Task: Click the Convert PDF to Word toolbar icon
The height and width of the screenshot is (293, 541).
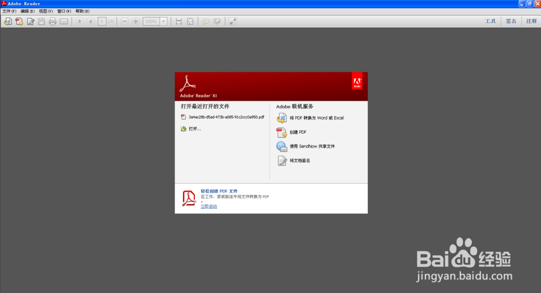Action: coord(8,21)
